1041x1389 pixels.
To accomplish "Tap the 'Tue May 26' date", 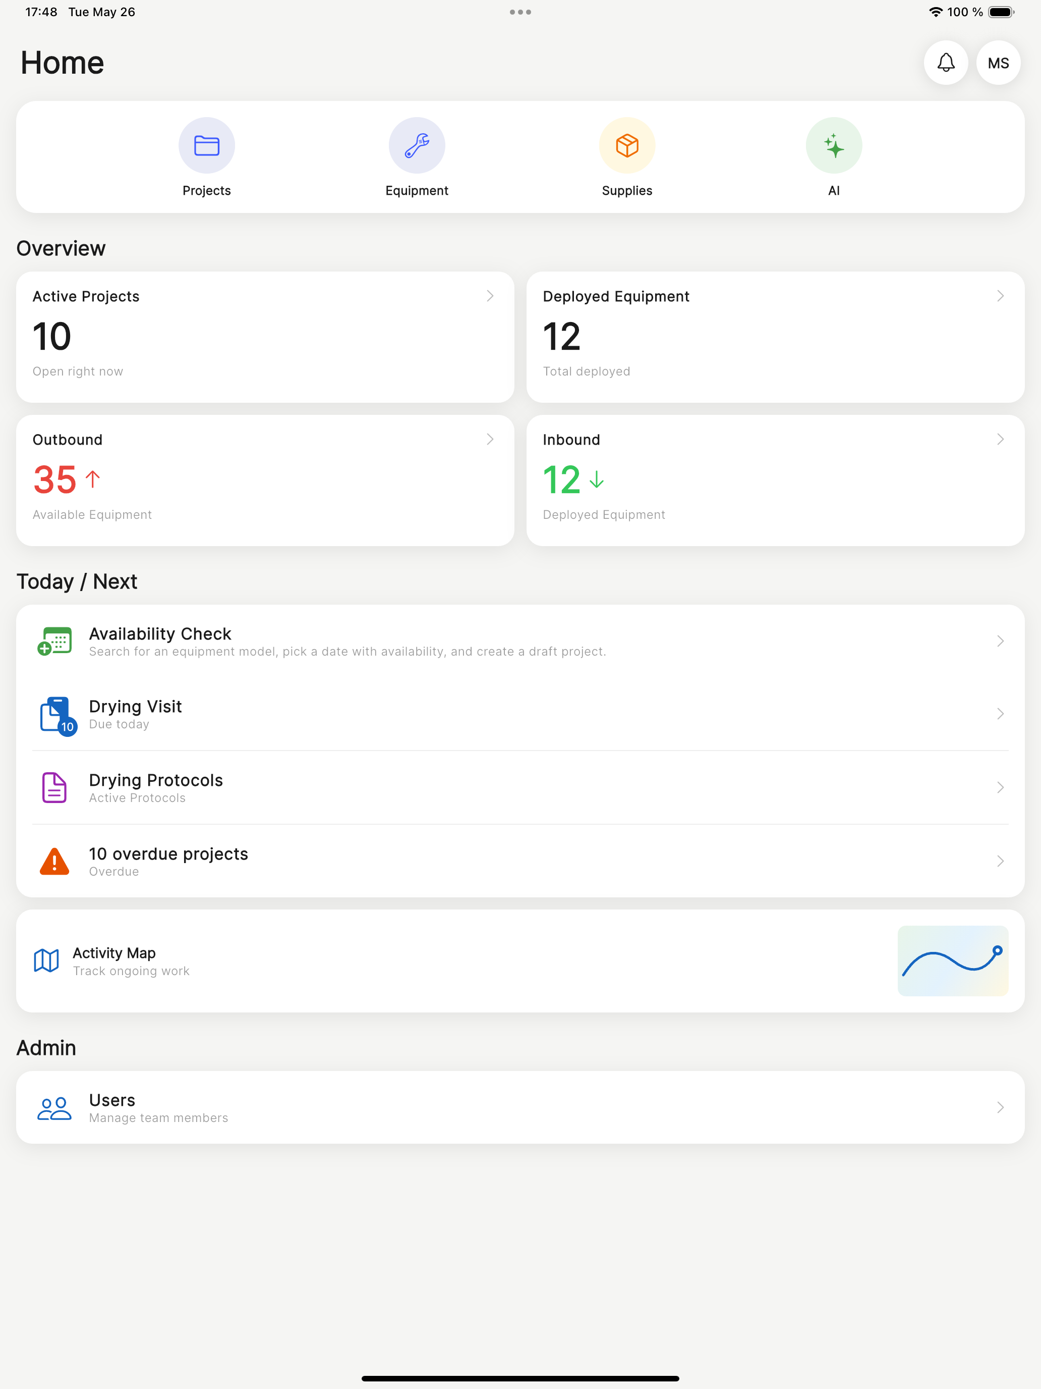I will (x=102, y=12).
